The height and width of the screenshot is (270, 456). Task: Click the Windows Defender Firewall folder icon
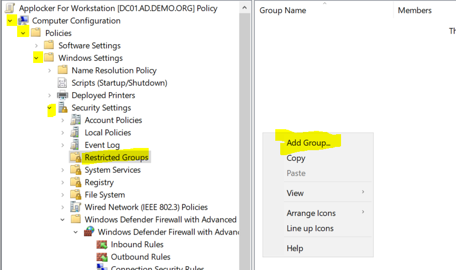coord(76,219)
